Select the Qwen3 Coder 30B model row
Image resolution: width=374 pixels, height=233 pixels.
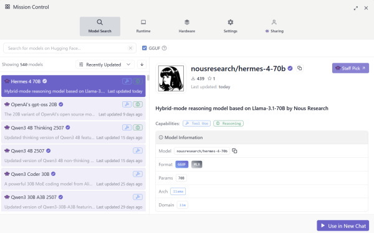73,179
